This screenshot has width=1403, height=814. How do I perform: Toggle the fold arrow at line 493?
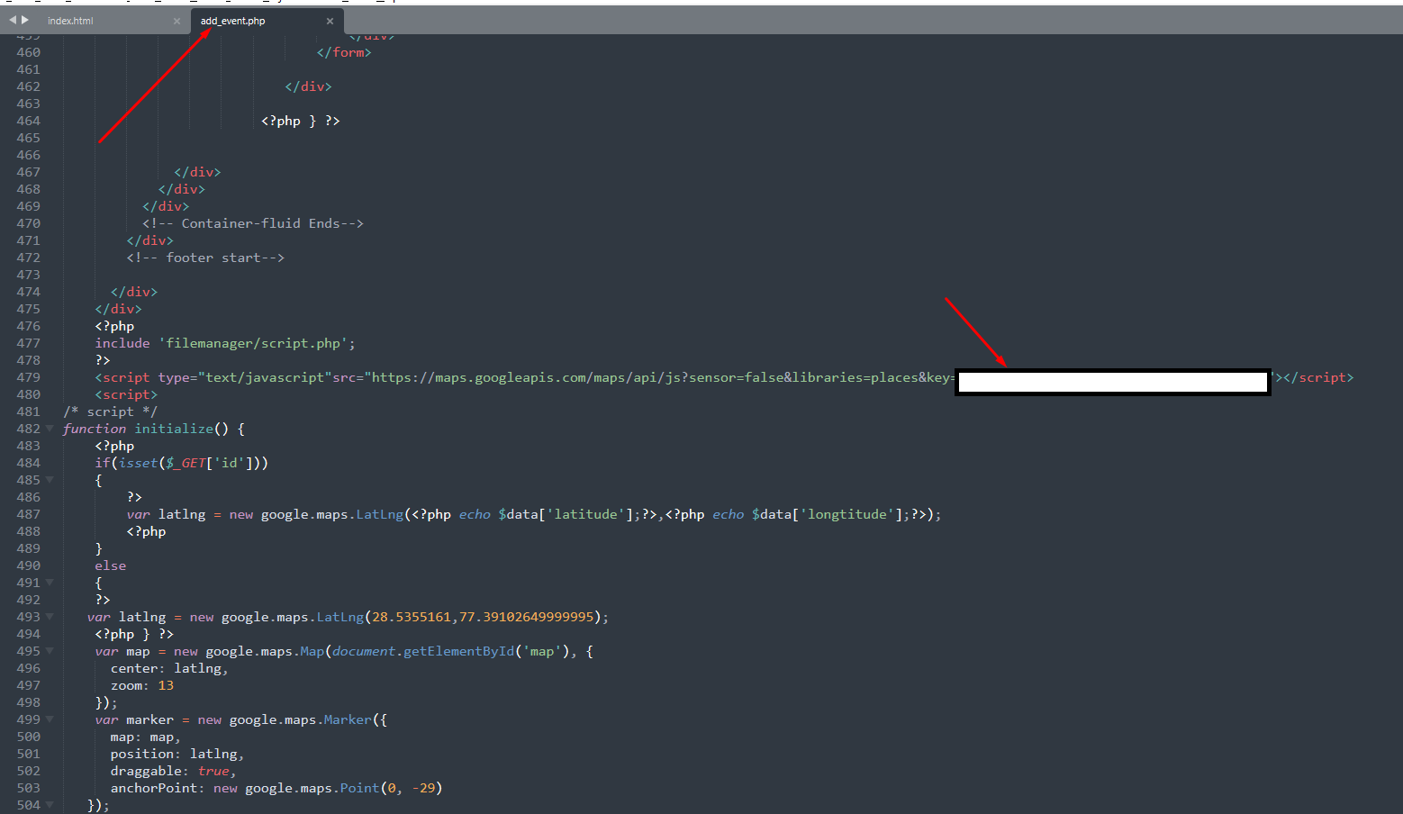click(50, 617)
